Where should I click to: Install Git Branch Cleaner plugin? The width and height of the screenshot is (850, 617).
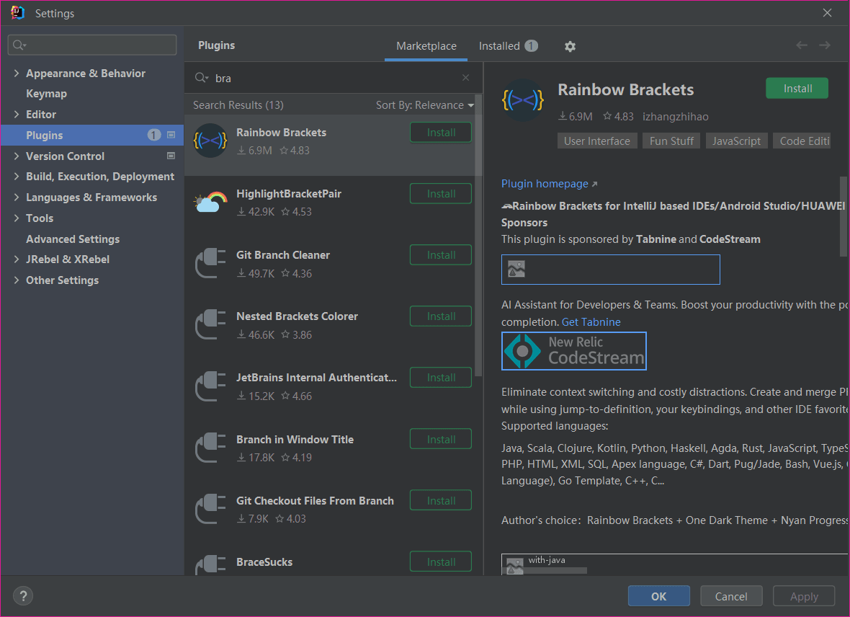click(441, 255)
